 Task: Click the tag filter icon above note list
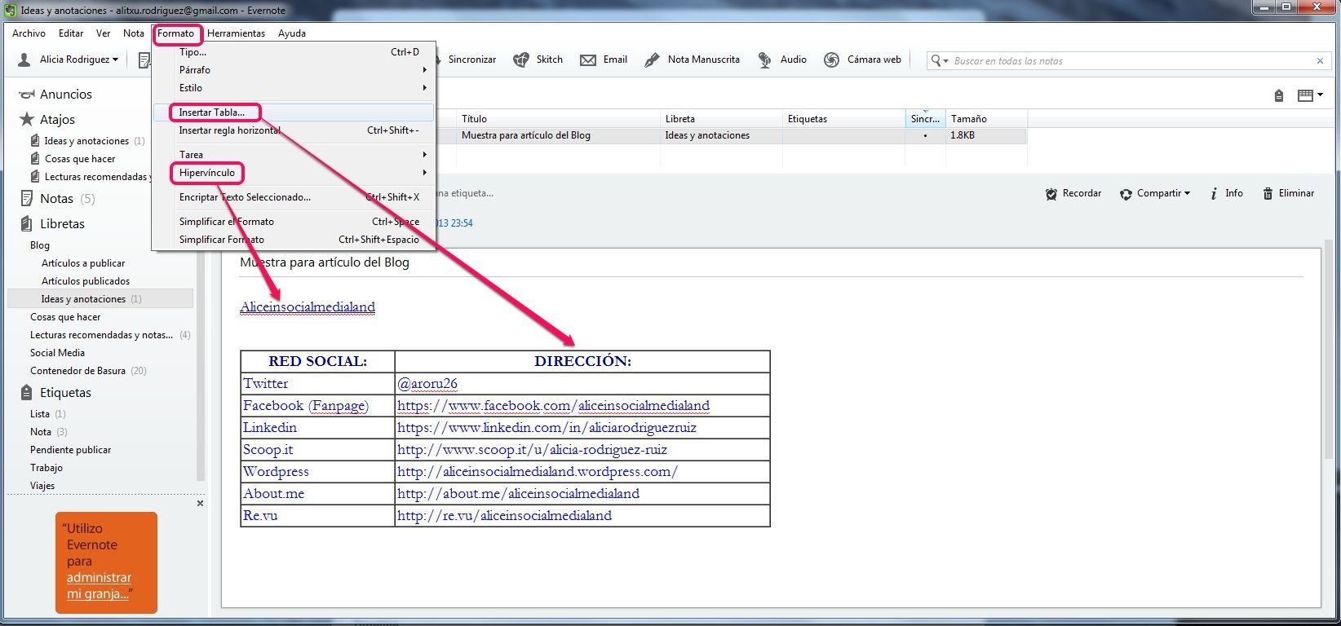click(1279, 95)
